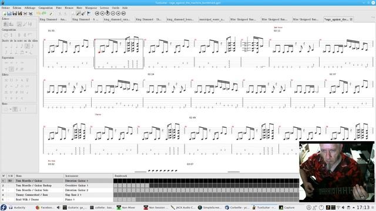Switch to Non Mixer in the taskbar
Image resolution: width=376 pixels, height=211 pixels.
[x=126, y=207]
